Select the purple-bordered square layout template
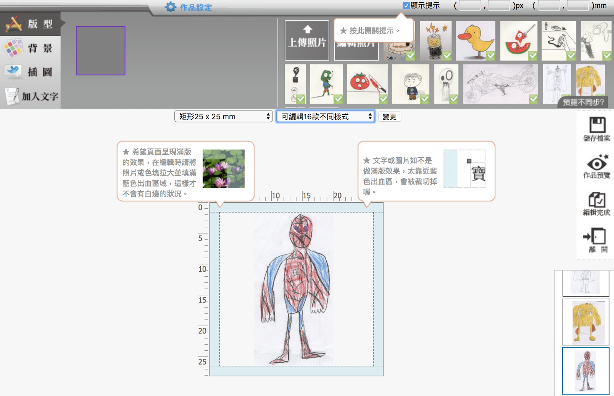This screenshot has height=396, width=614. [101, 51]
